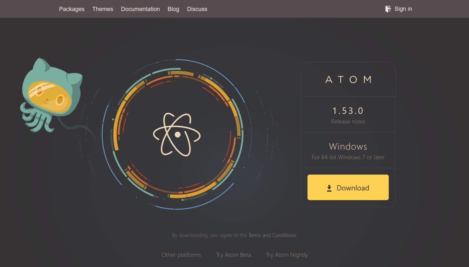This screenshot has height=267, width=469.
Task: Try Atom Beta
Action: point(233,255)
